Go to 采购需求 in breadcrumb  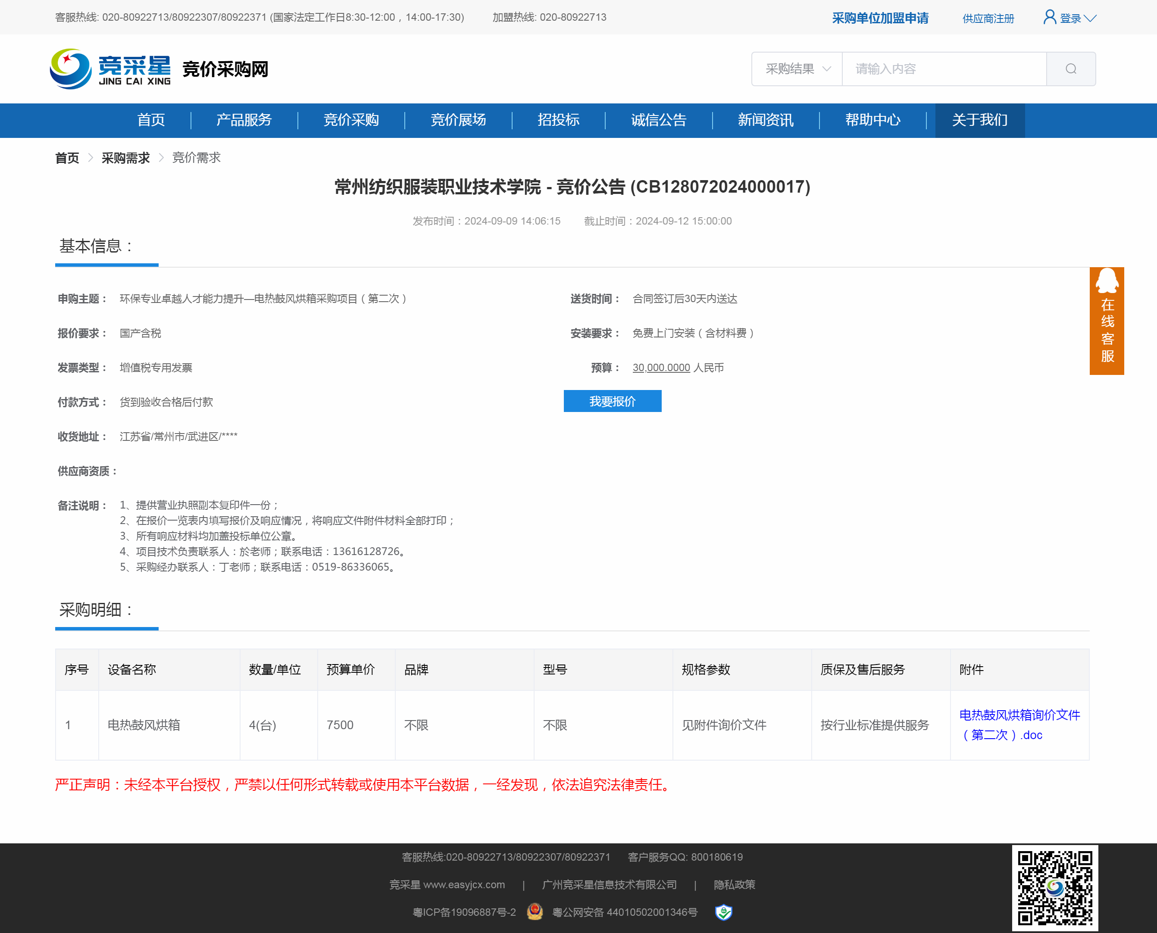pyautogui.click(x=125, y=158)
